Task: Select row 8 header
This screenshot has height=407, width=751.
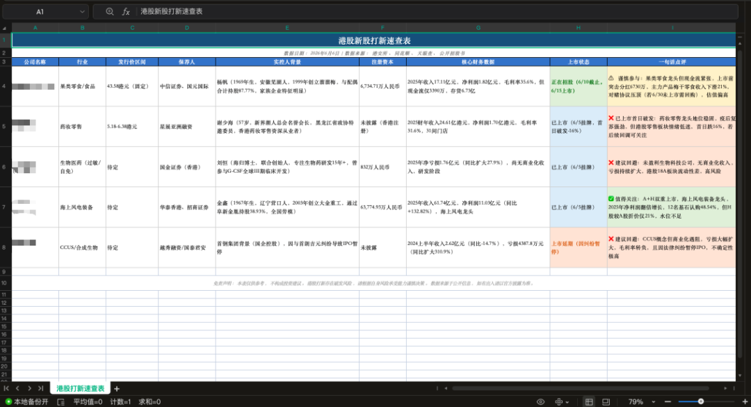Action: (x=4, y=248)
